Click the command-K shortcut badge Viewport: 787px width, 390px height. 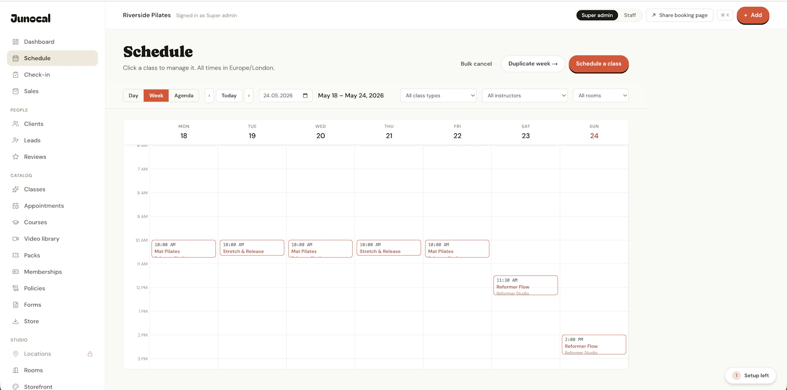tap(725, 15)
